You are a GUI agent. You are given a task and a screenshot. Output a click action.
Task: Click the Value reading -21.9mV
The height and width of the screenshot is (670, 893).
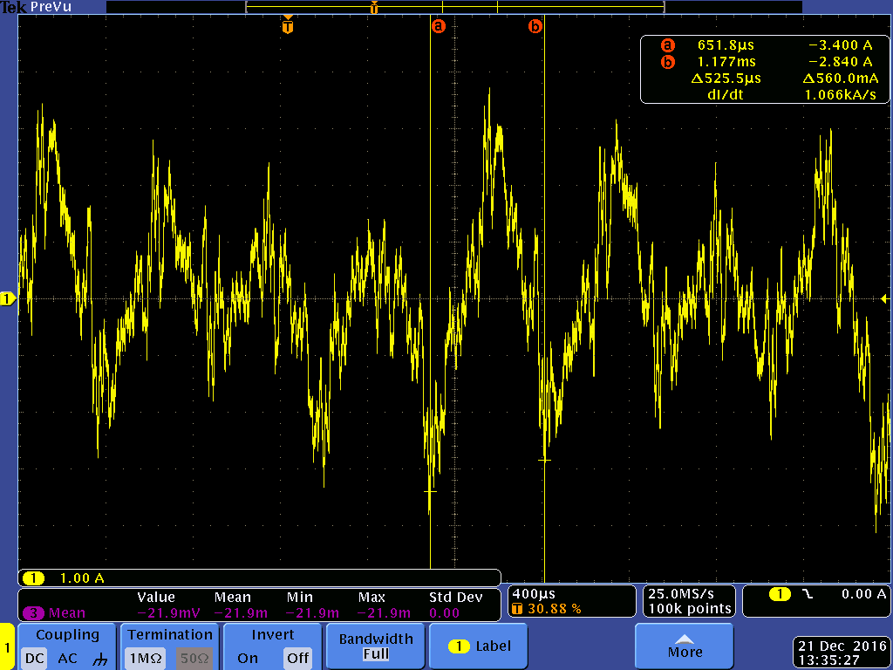point(168,613)
